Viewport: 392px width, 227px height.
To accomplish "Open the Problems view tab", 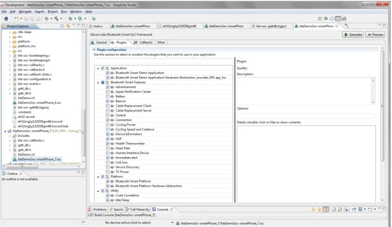I will pos(98,209).
